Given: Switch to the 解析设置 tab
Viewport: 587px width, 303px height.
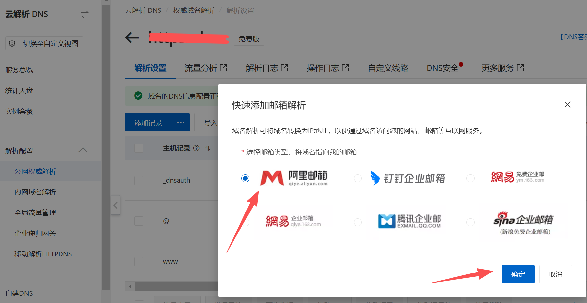Looking at the screenshot, I should tap(150, 68).
